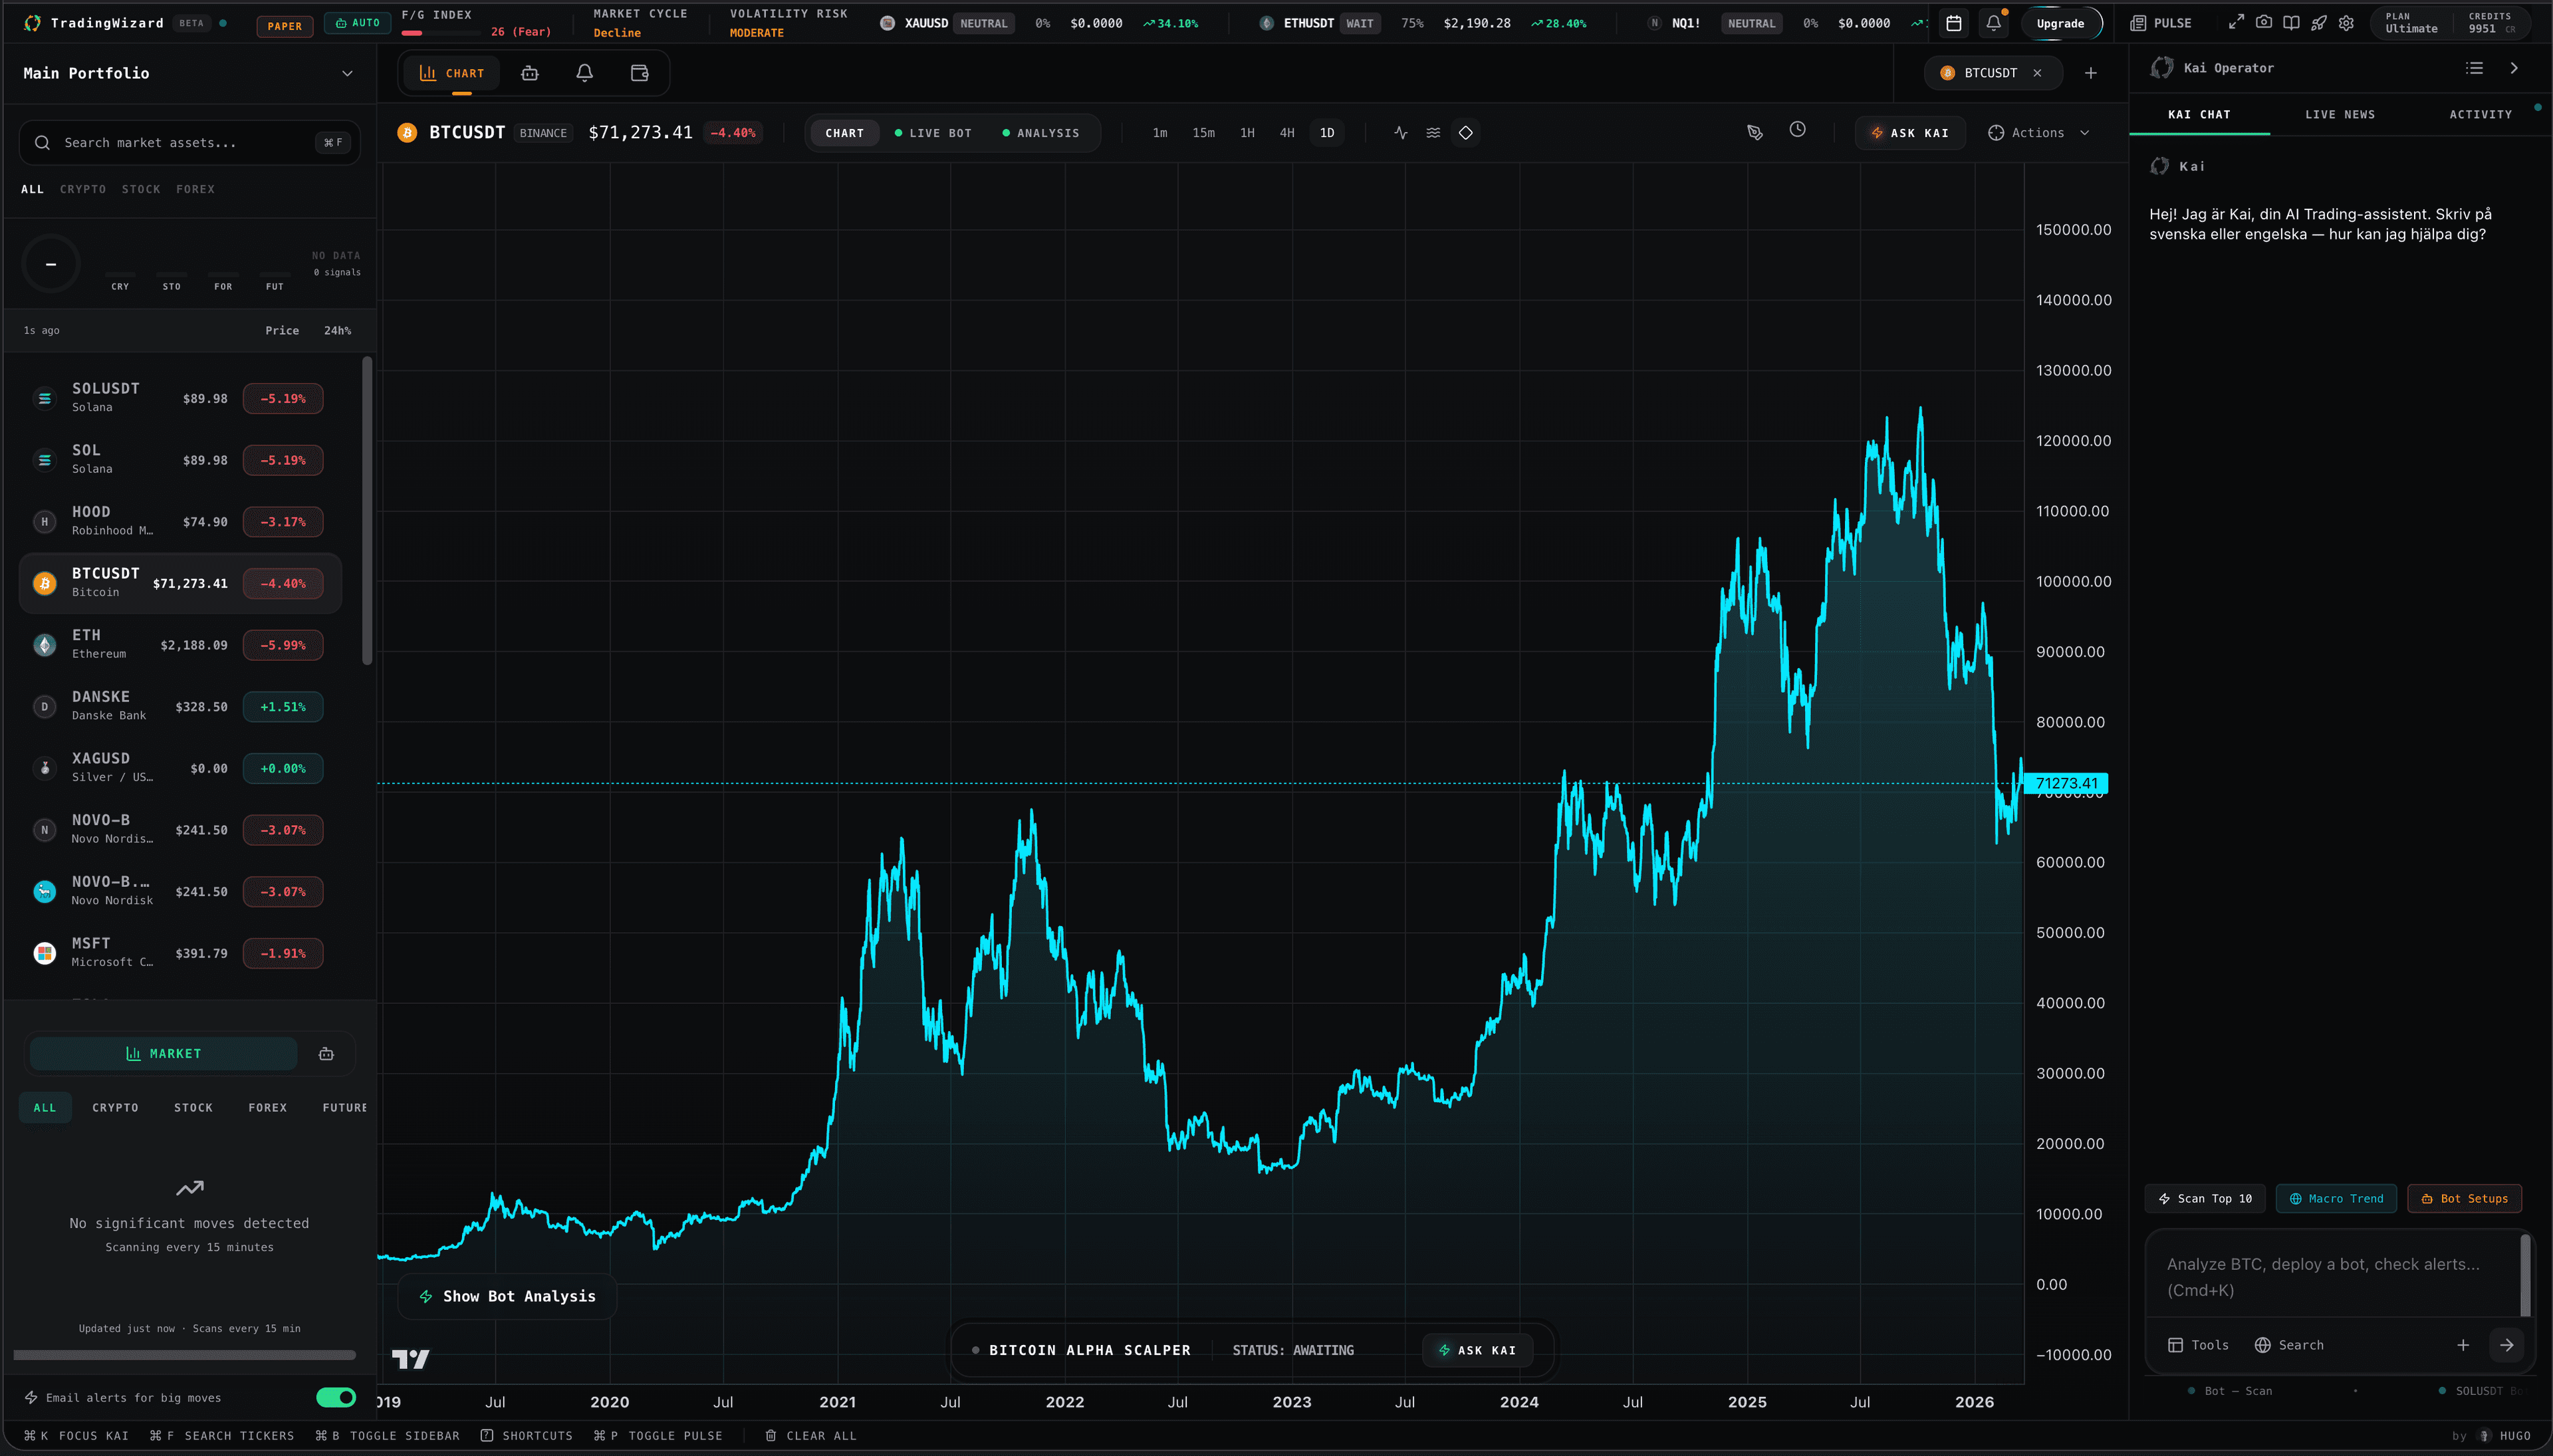Click the Show Bot Analysis button

click(x=507, y=1296)
